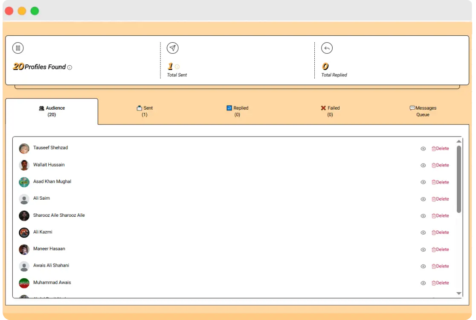Minimize the window with yellow button

point(22,11)
